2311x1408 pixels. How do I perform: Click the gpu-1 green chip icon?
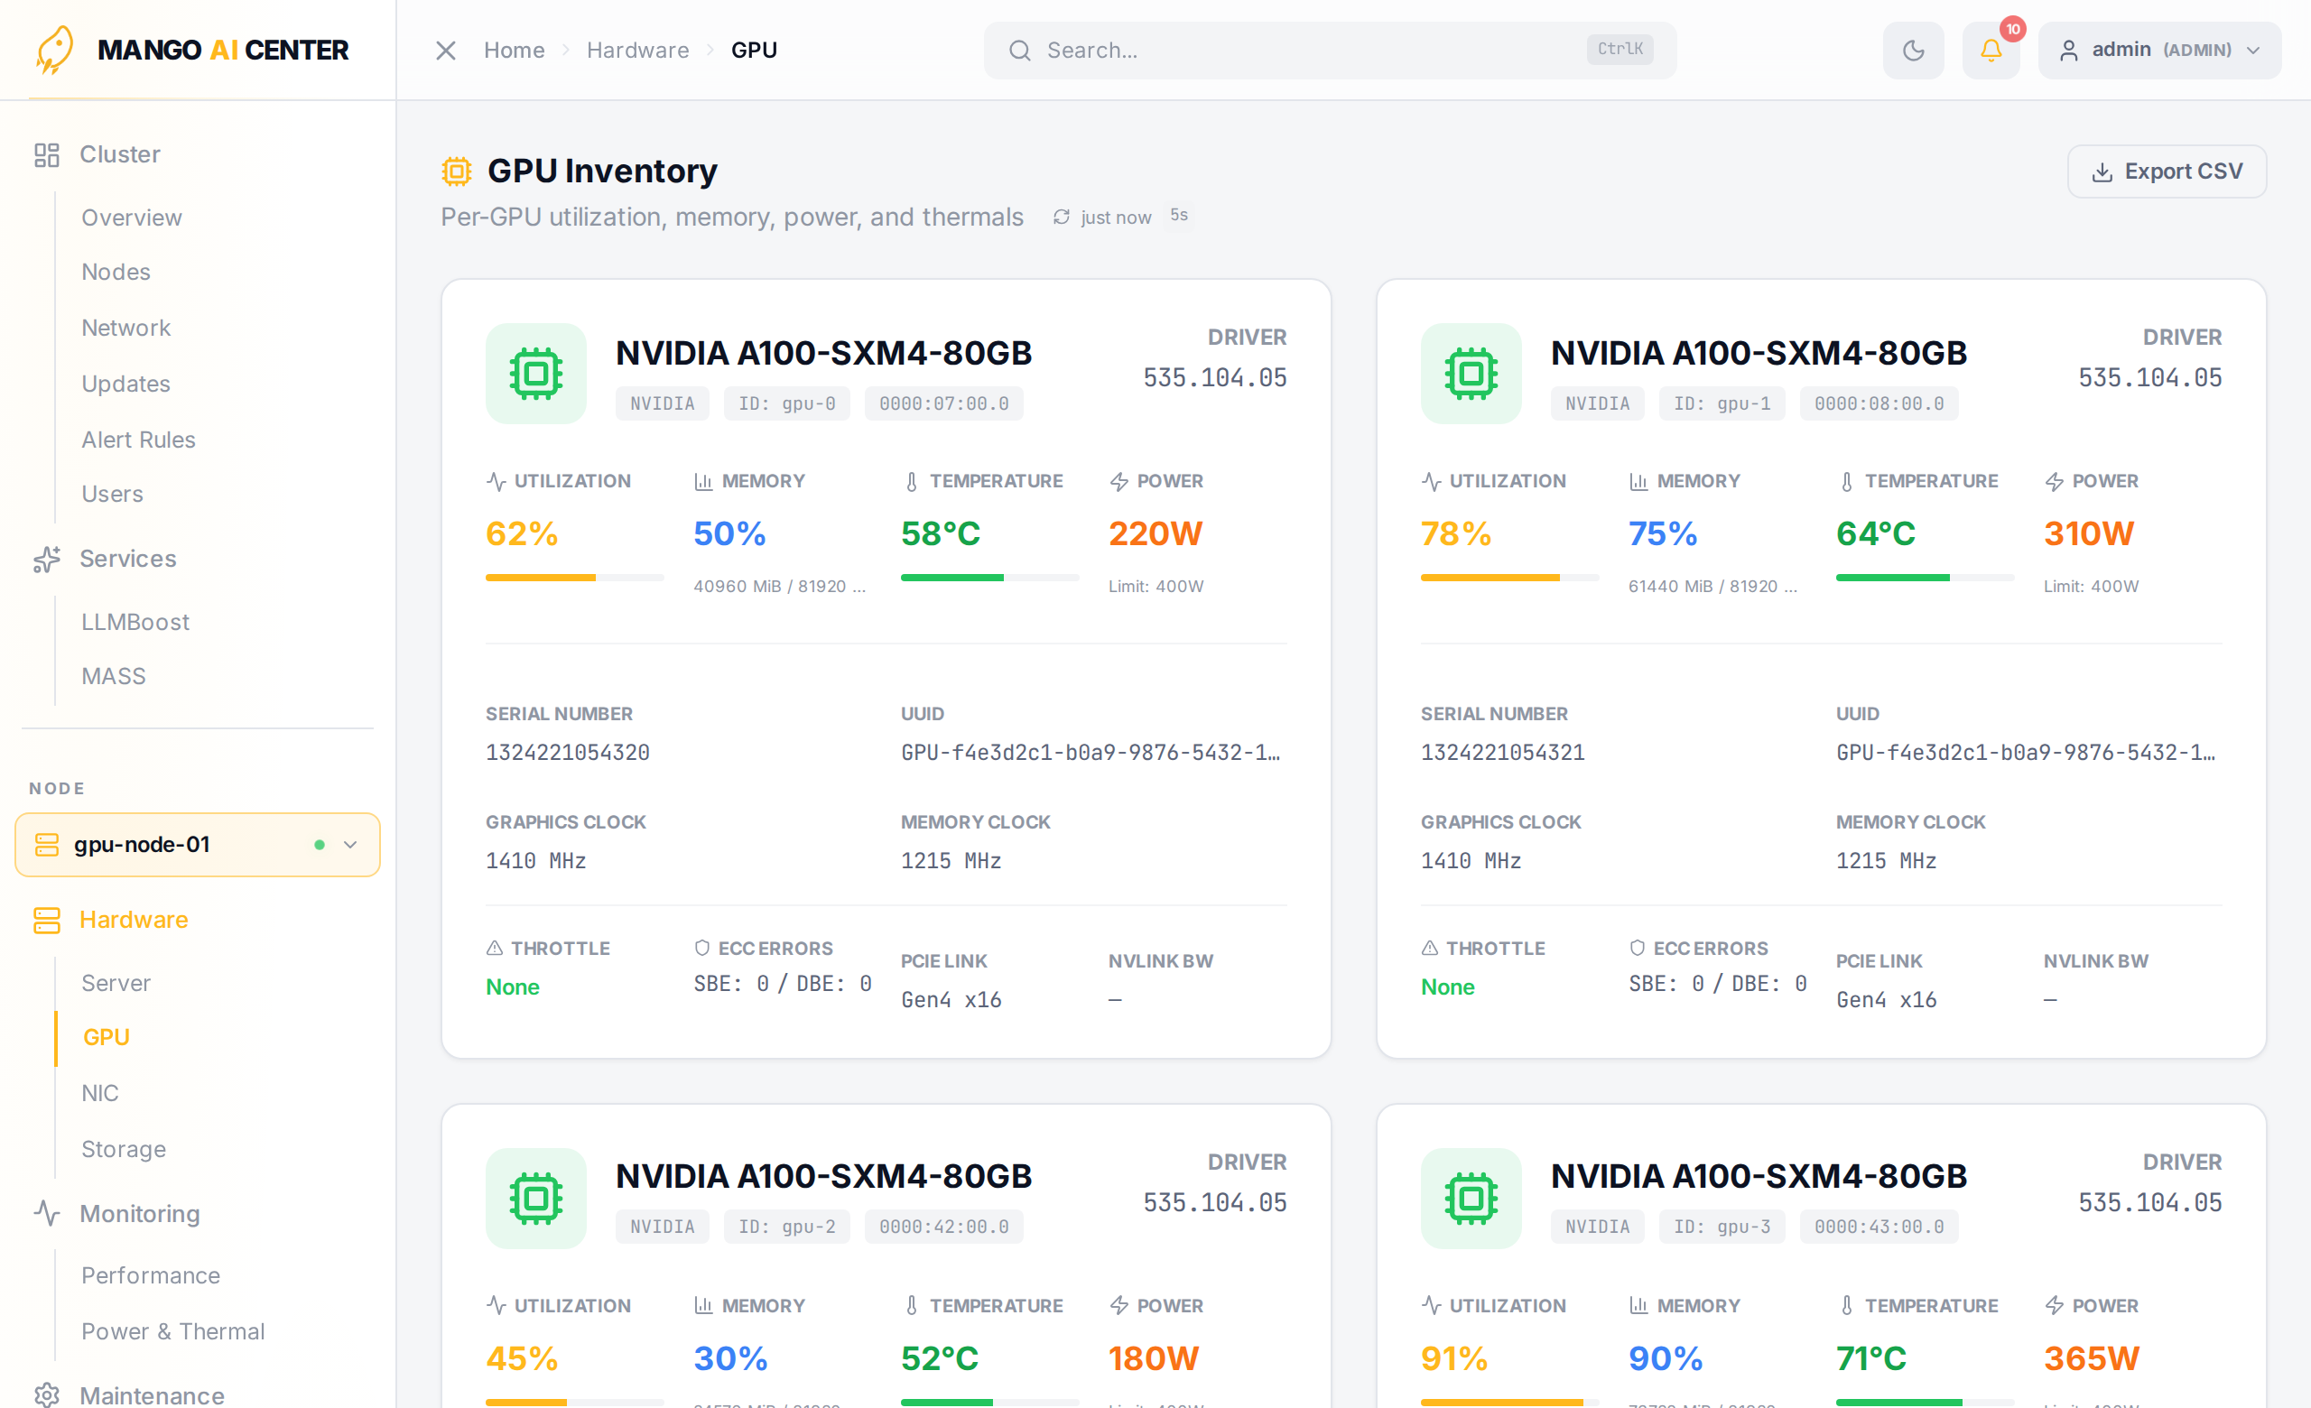(1471, 374)
